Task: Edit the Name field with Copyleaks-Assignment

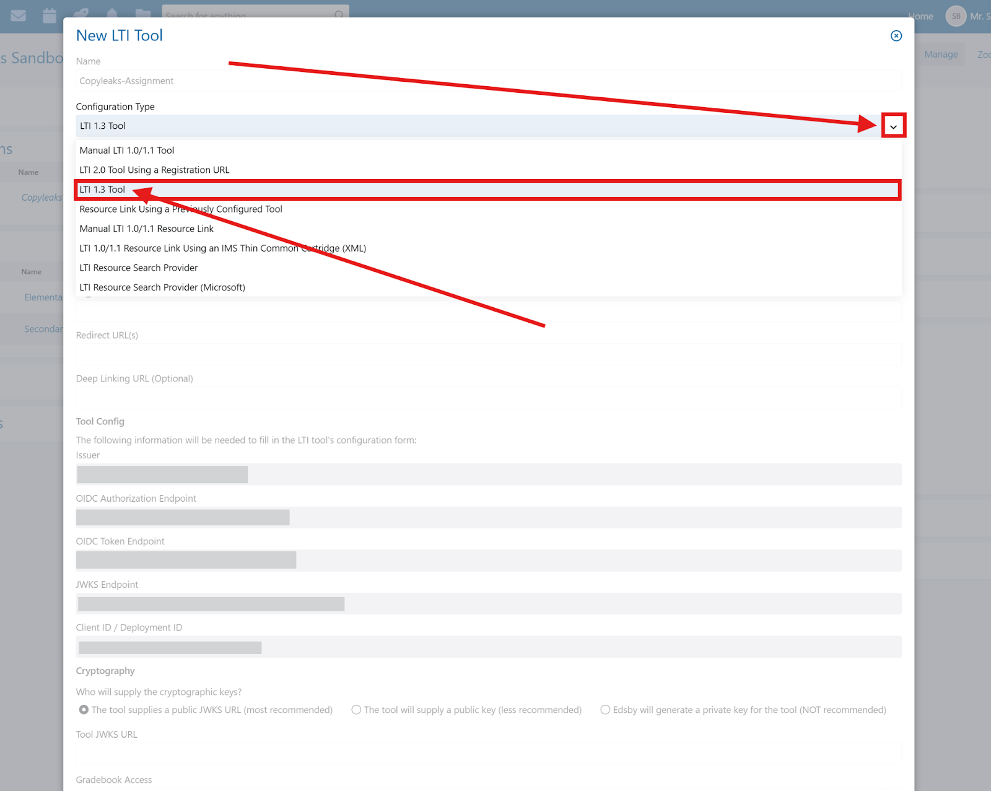Action: (x=488, y=81)
